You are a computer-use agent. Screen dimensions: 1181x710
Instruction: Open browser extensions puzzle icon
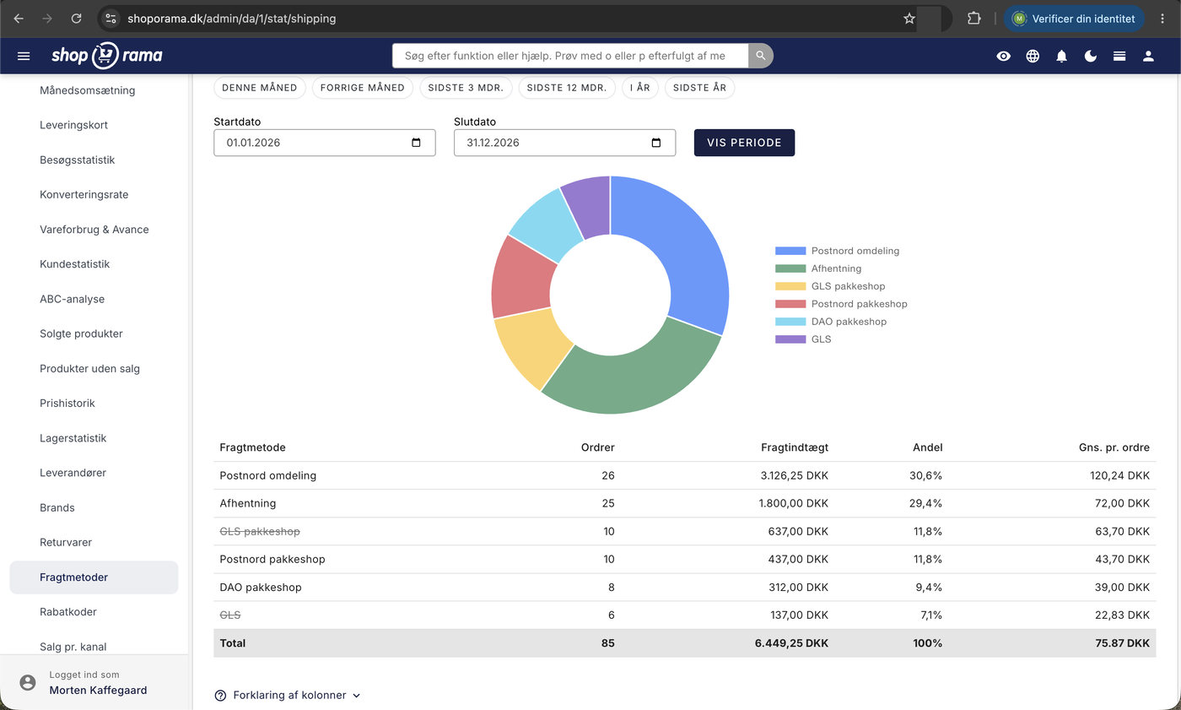[973, 19]
